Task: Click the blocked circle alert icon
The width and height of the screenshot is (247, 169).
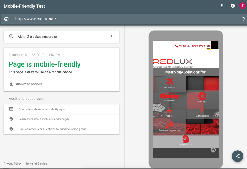Action: click(11, 36)
